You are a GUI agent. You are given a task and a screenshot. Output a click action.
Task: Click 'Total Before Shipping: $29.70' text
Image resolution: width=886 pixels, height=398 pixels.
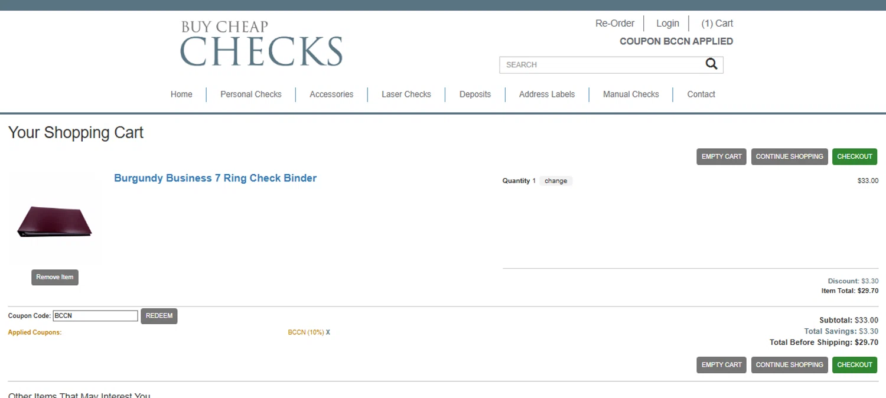pyautogui.click(x=824, y=342)
